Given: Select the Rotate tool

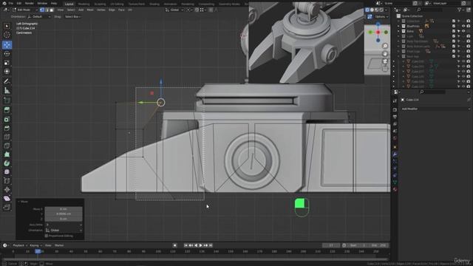Looking at the screenshot, I should pos(7,54).
